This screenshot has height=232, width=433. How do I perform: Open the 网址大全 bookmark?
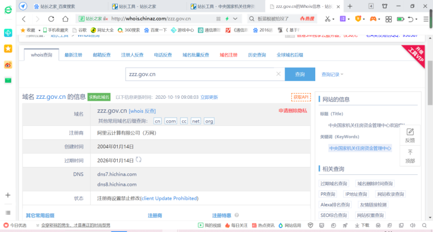[102, 30]
